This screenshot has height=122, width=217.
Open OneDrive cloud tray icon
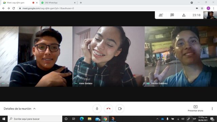(162, 119)
